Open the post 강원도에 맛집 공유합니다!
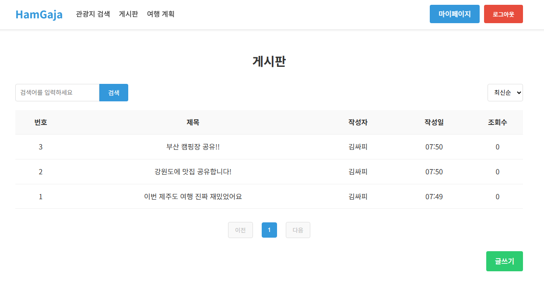This screenshot has height=294, width=544. click(x=193, y=172)
